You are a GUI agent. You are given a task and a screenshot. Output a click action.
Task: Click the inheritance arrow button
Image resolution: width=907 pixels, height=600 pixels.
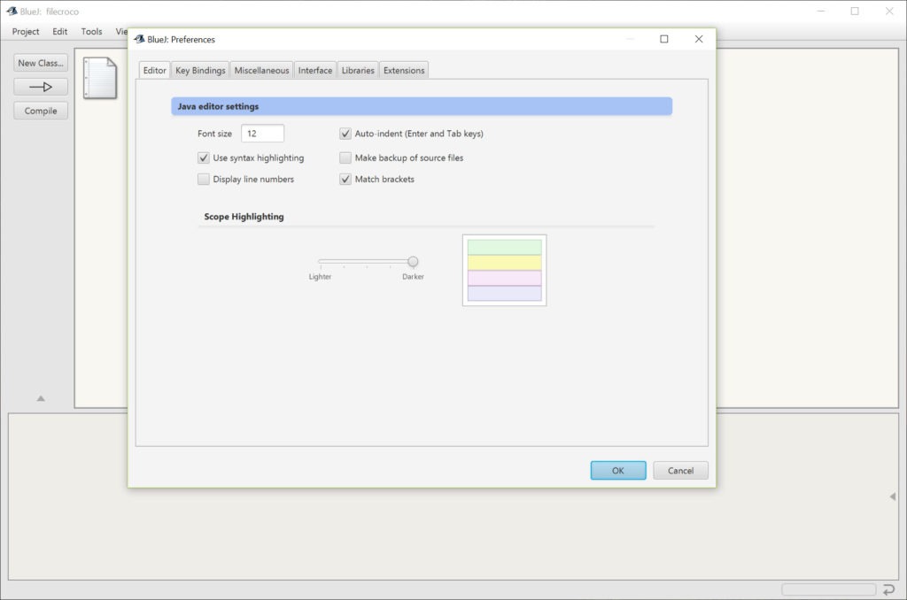pyautogui.click(x=41, y=87)
